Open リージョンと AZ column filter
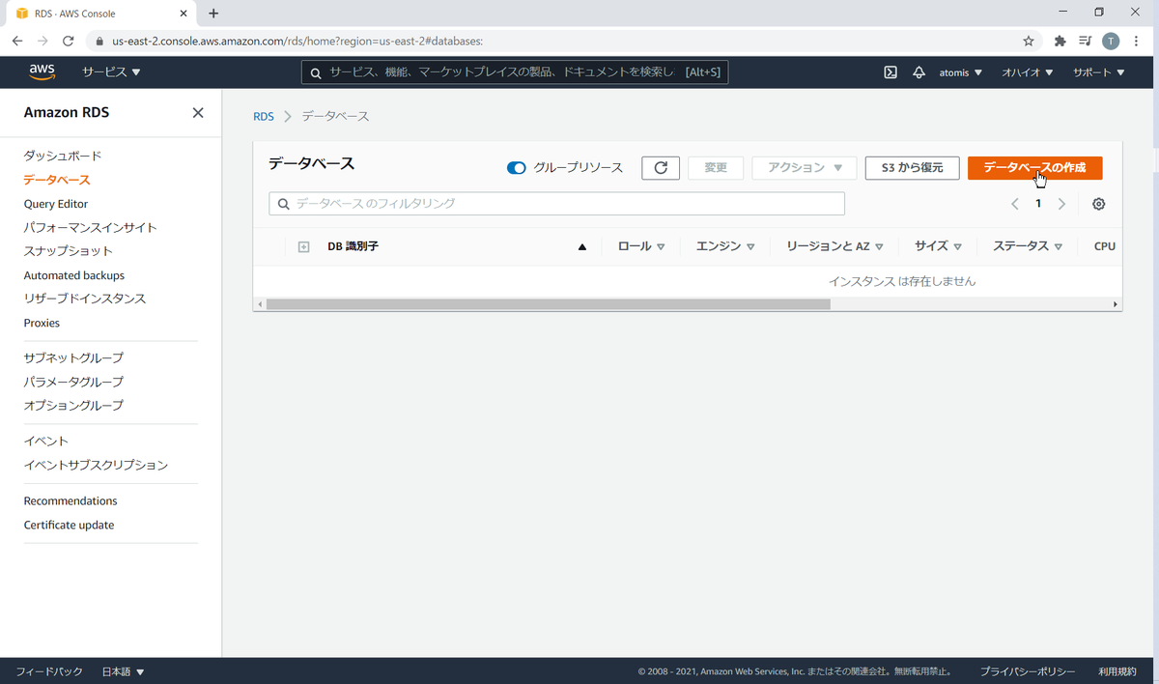Image resolution: width=1159 pixels, height=684 pixels. pyautogui.click(x=880, y=247)
